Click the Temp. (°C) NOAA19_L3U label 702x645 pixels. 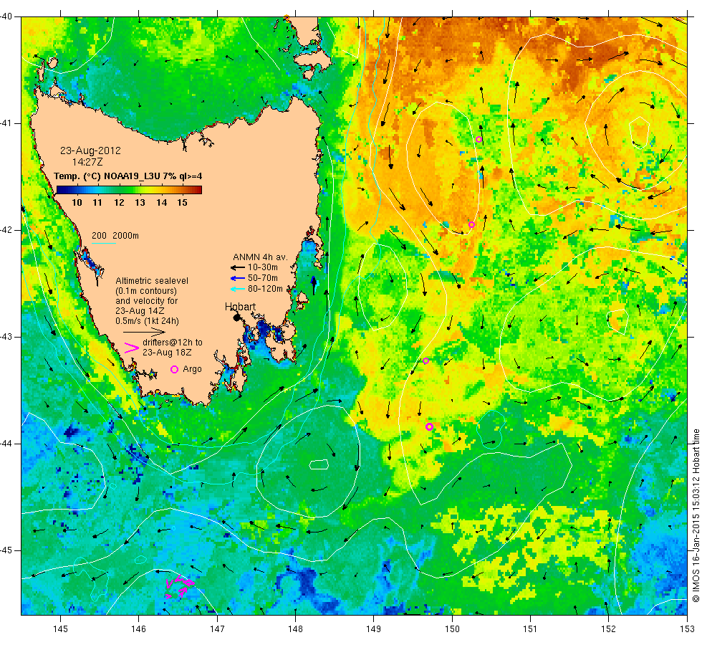128,176
